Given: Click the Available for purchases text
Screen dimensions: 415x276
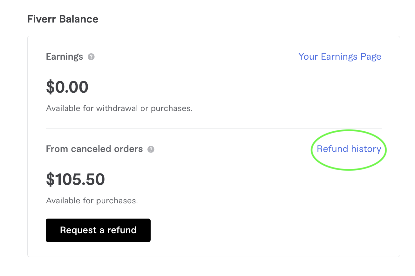Looking at the screenshot, I should 92,201.
